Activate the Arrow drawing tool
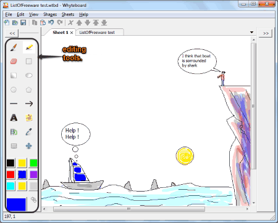This screenshot has width=278, height=223. (x=29, y=103)
